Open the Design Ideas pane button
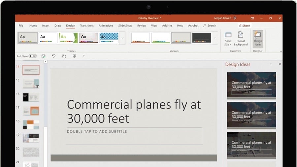Screen dimensions: 297x167 [x=257, y=39]
